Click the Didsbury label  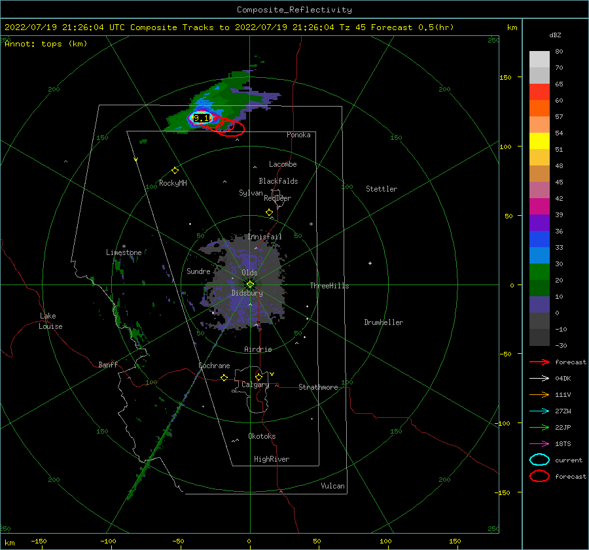[x=247, y=293]
